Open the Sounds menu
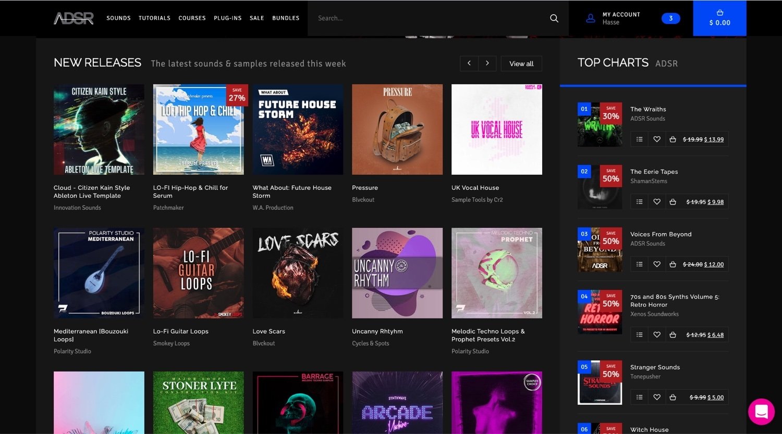Image resolution: width=782 pixels, height=434 pixels. coord(118,18)
